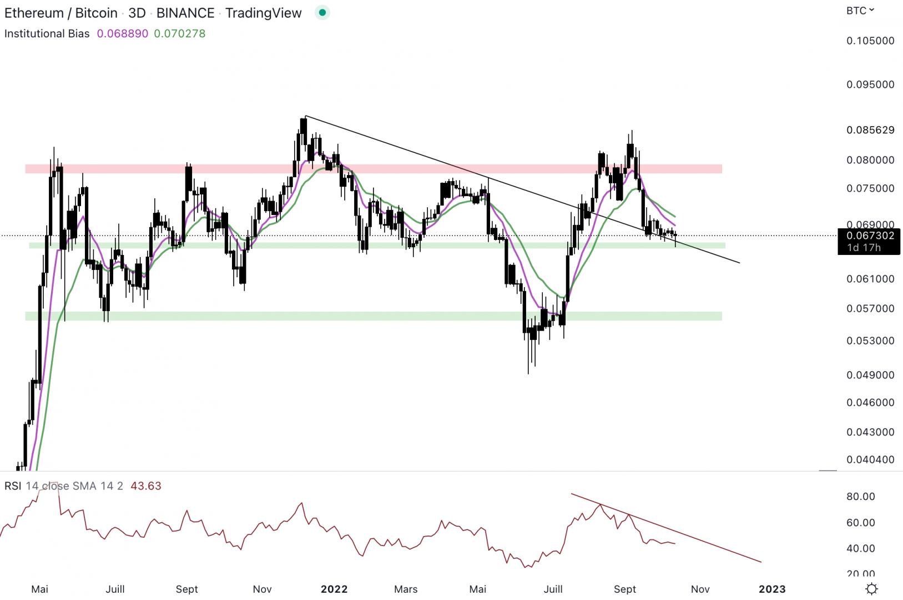The image size is (903, 600).
Task: Click RSI scale value 80.00
Action: (x=861, y=497)
